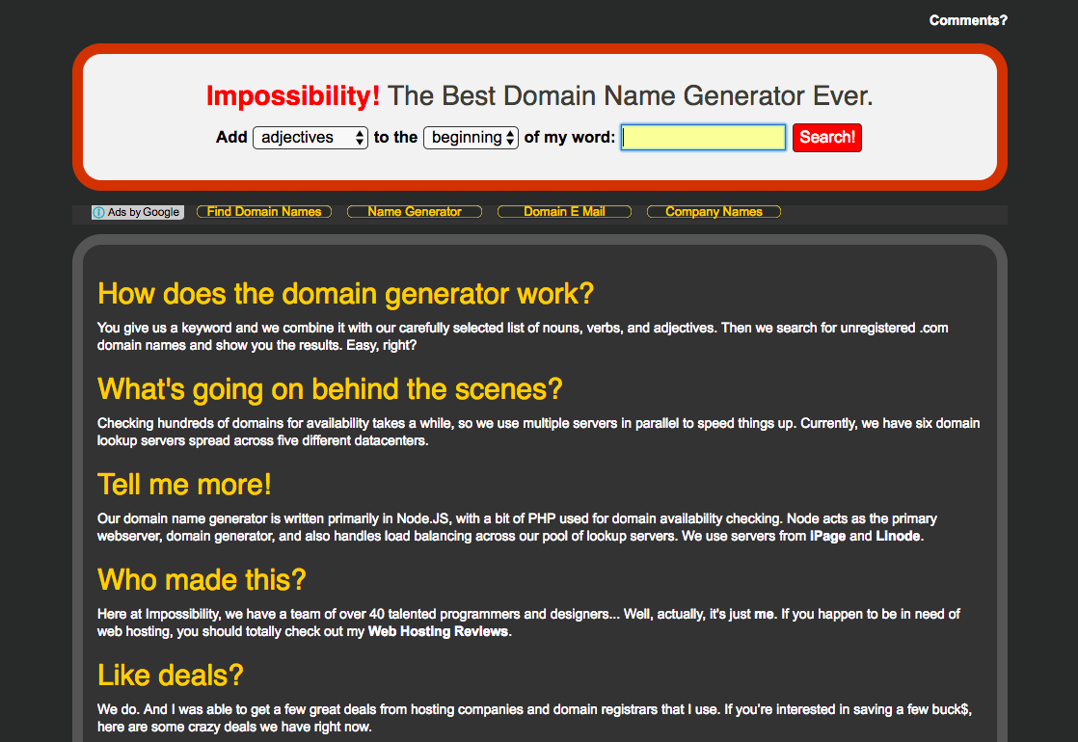Click the 'Tell me more!' heading
This screenshot has width=1078, height=742.
pyautogui.click(x=184, y=484)
